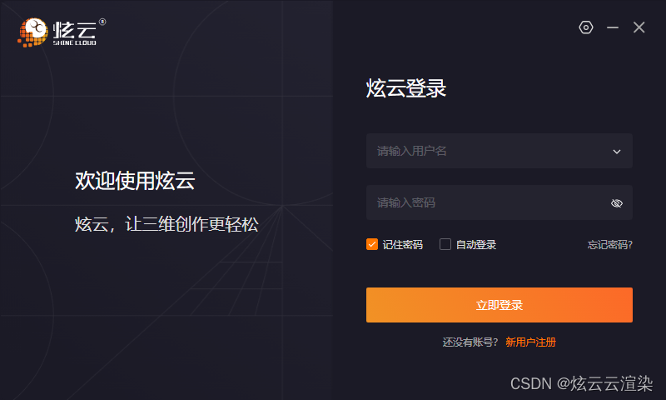Uncheck the 记住密码 checkbox
The width and height of the screenshot is (666, 400).
pyautogui.click(x=372, y=244)
